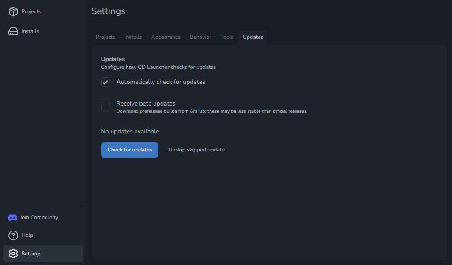Open the Appearance settings tab

click(166, 37)
